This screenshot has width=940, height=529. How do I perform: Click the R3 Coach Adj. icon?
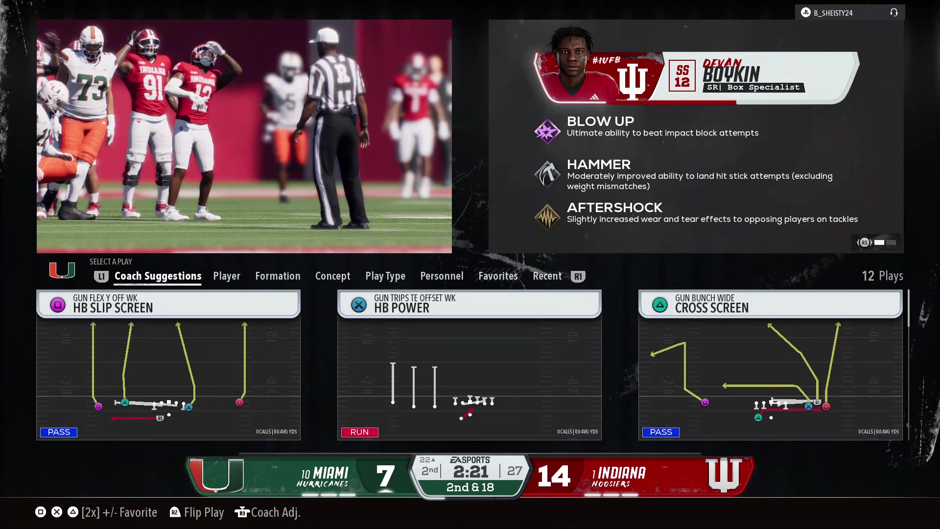click(242, 512)
